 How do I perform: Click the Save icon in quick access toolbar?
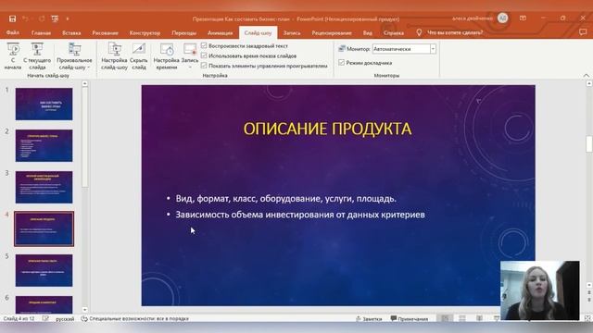[12, 18]
